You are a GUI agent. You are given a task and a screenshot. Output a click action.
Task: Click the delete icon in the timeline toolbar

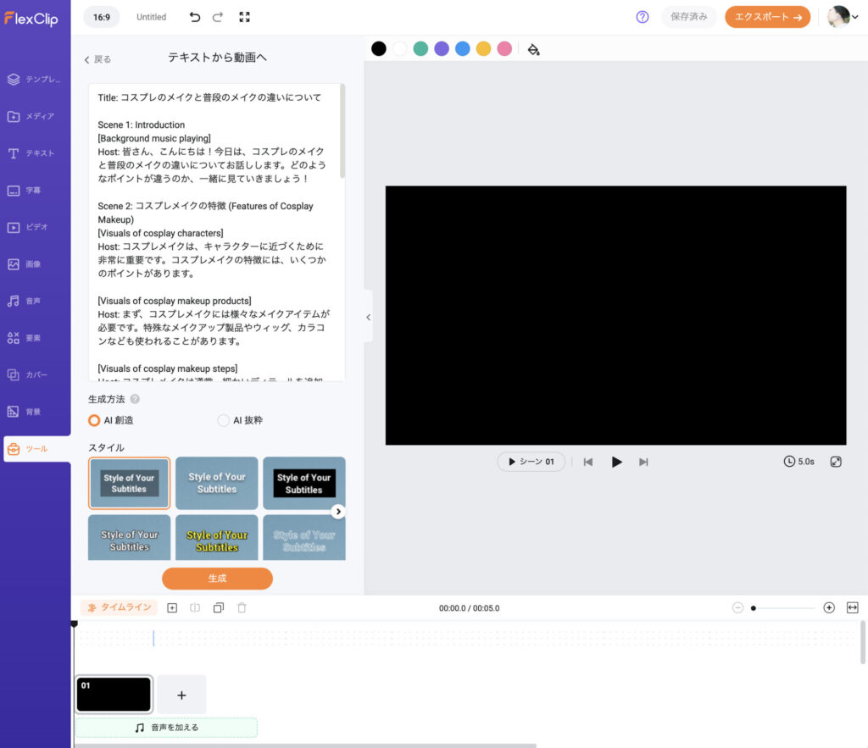pyautogui.click(x=242, y=607)
